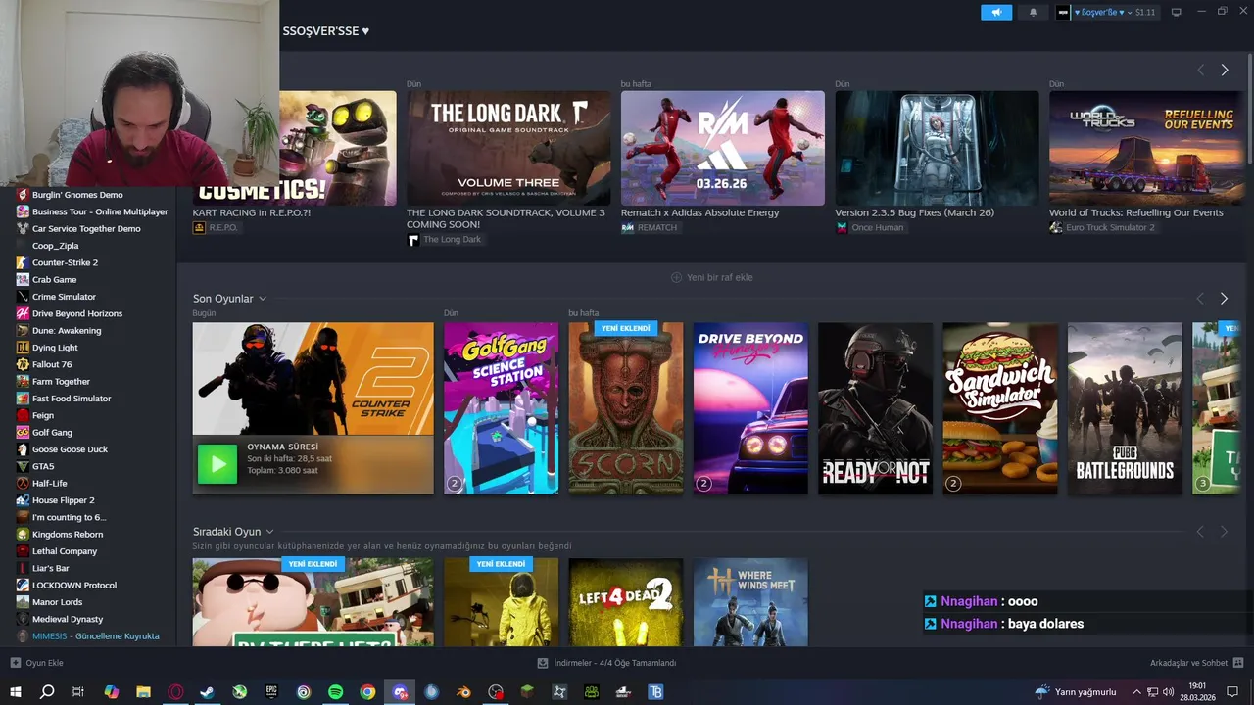This screenshot has width=1254, height=705.
Task: Open the Scorn game tile
Action: click(x=626, y=408)
